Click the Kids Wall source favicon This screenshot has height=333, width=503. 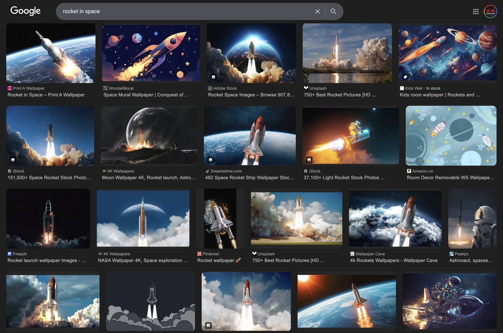tap(401, 88)
